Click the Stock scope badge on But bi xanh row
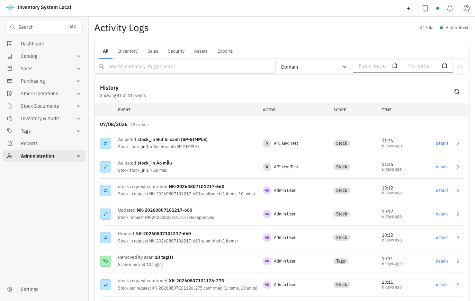The width and height of the screenshot is (475, 301). pyautogui.click(x=342, y=143)
